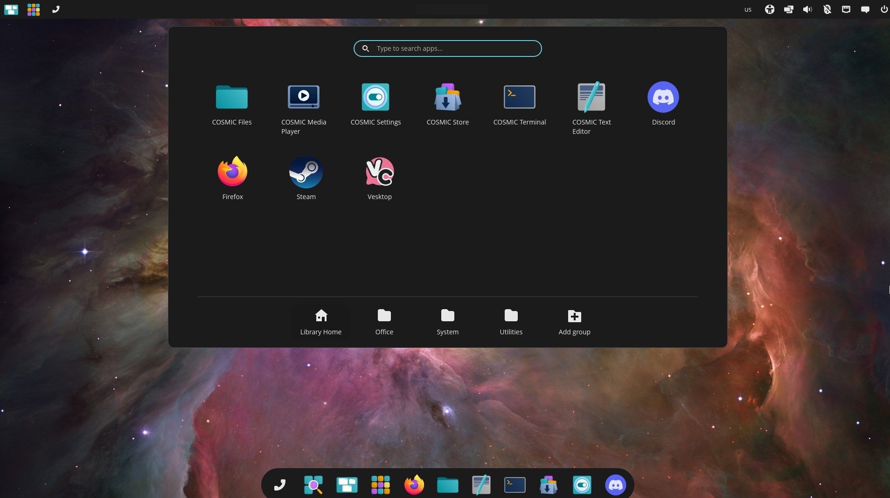The height and width of the screenshot is (498, 890).
Task: Open the launcher search icon in dock
Action: pyautogui.click(x=313, y=485)
